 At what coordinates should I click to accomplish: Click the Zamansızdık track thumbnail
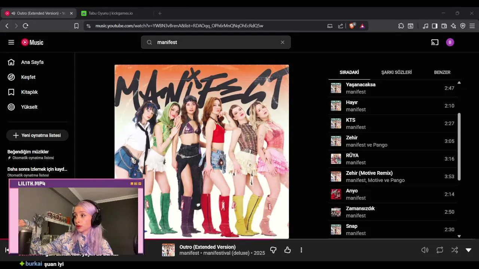[336, 212]
